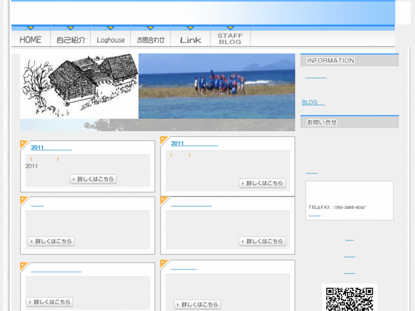The width and height of the screenshot is (415, 311).
Task: Open the right 2011 article title link
Action: [x=195, y=143]
